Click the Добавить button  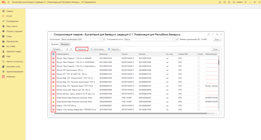(x=57, y=49)
